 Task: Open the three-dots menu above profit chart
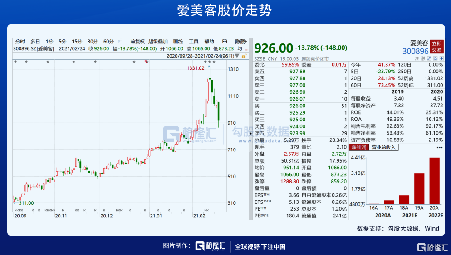point(440,147)
